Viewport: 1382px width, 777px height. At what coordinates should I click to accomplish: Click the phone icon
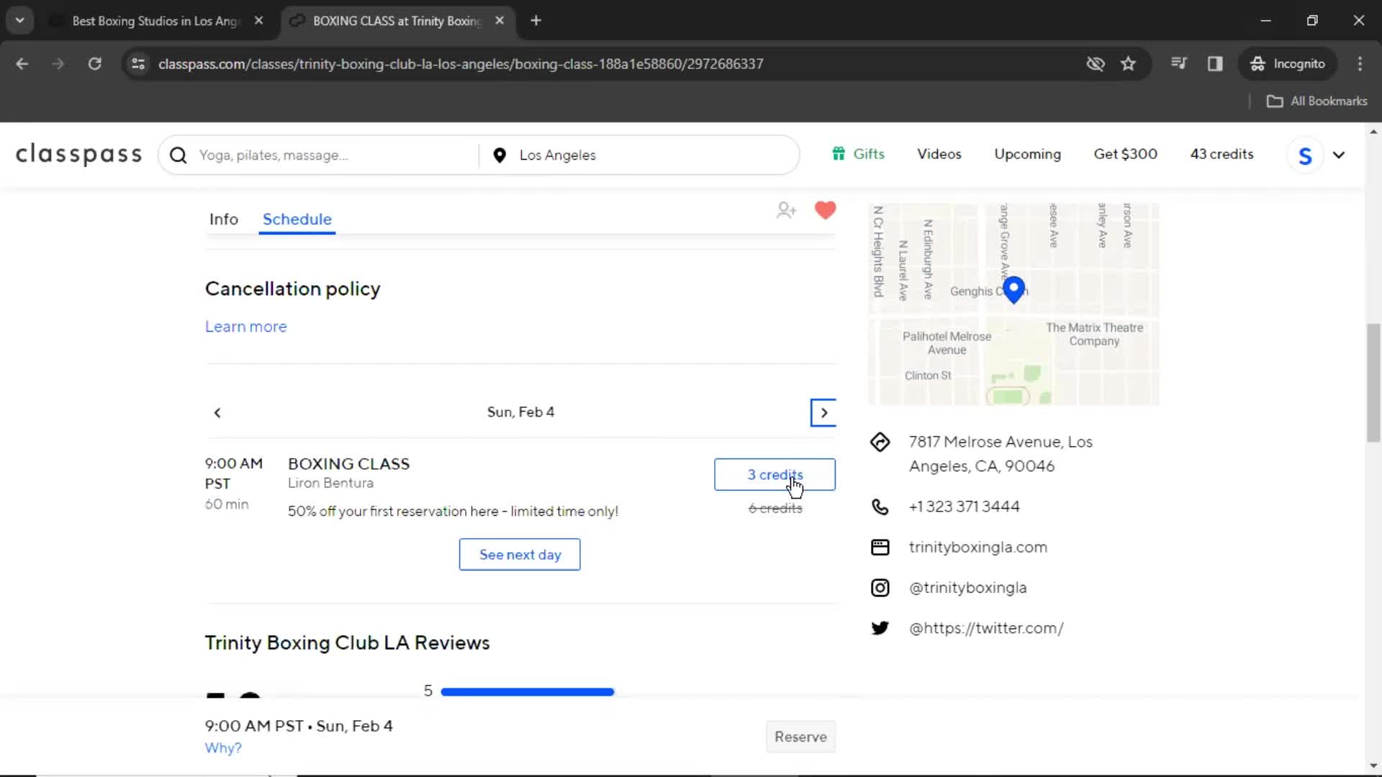pyautogui.click(x=880, y=507)
